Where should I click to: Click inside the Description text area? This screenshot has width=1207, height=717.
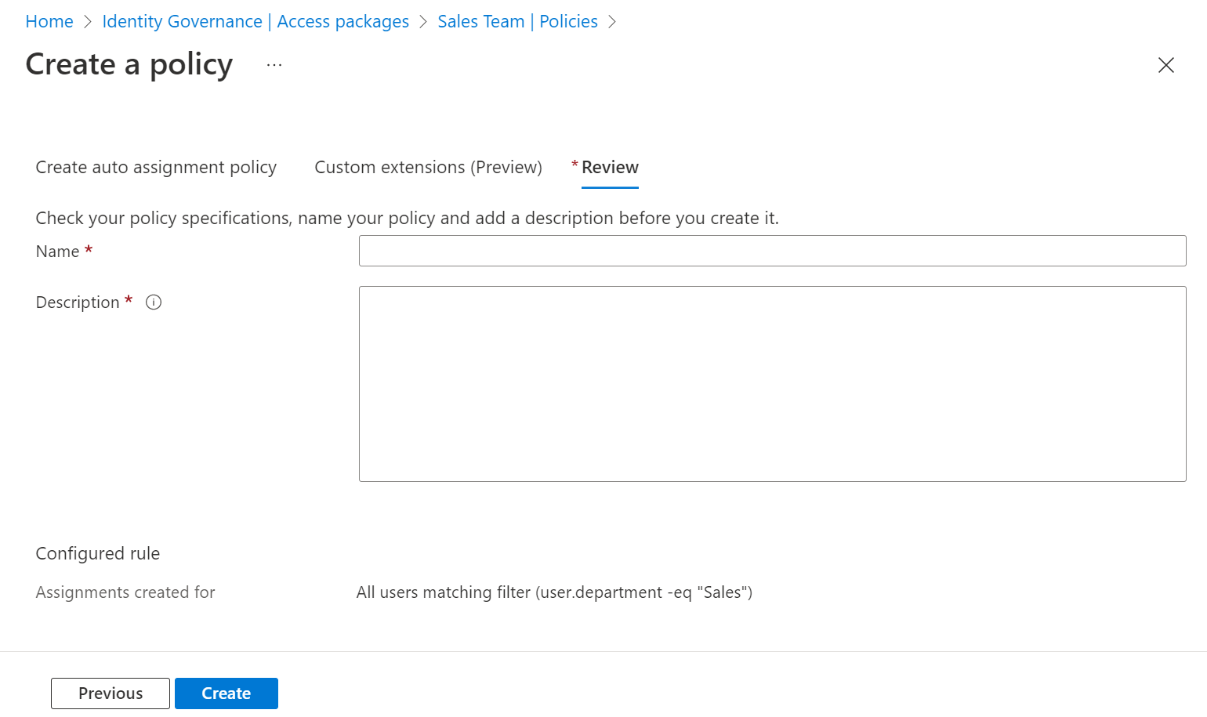[771, 384]
